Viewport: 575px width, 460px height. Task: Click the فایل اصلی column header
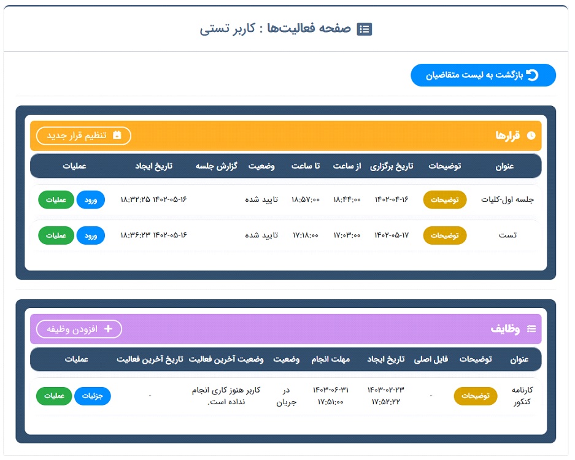431,359
